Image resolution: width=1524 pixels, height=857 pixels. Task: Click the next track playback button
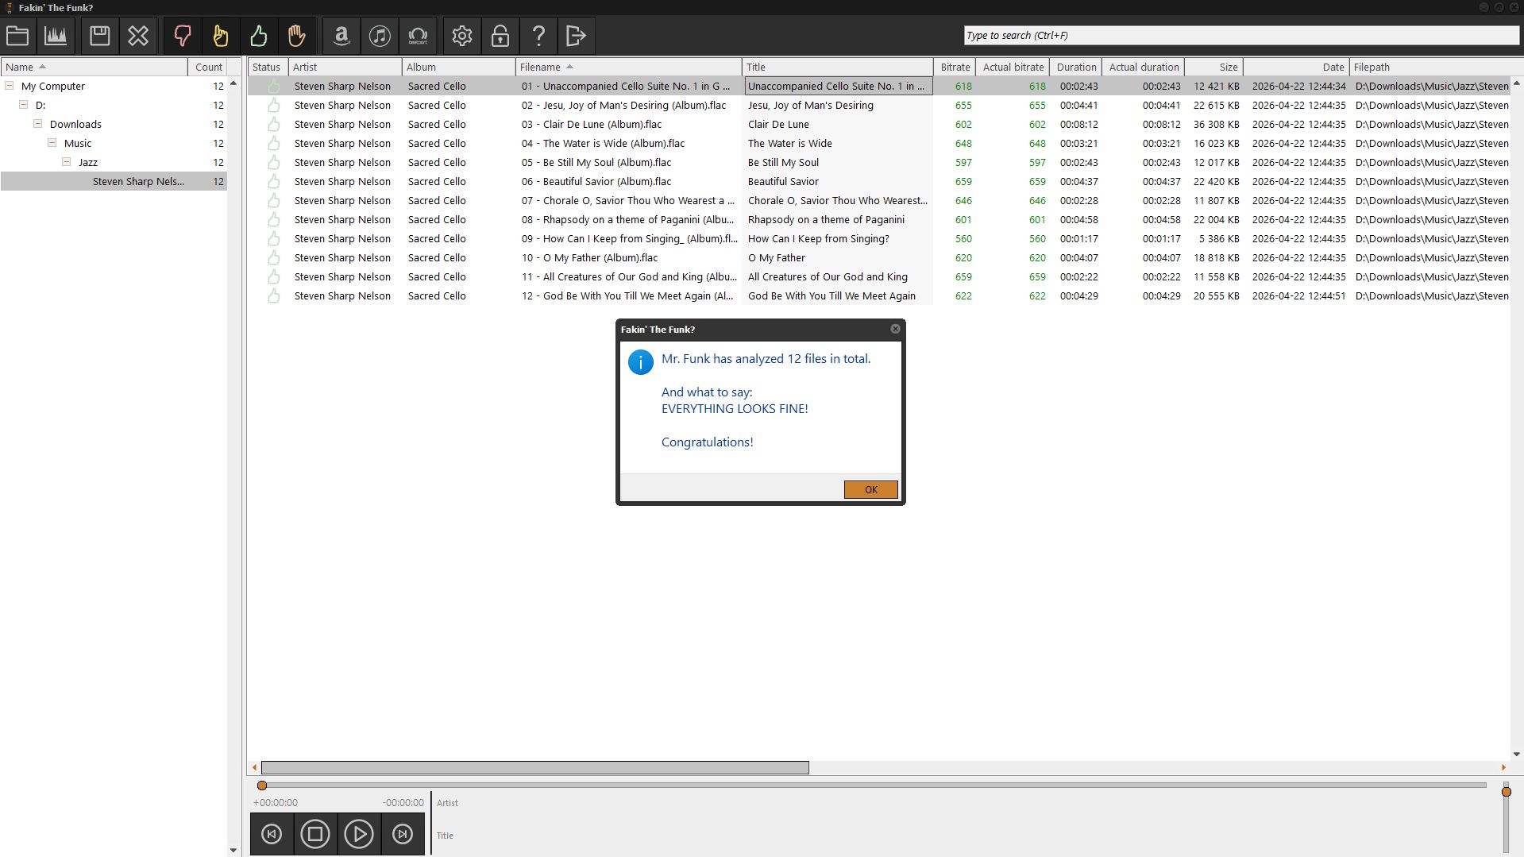click(x=403, y=834)
